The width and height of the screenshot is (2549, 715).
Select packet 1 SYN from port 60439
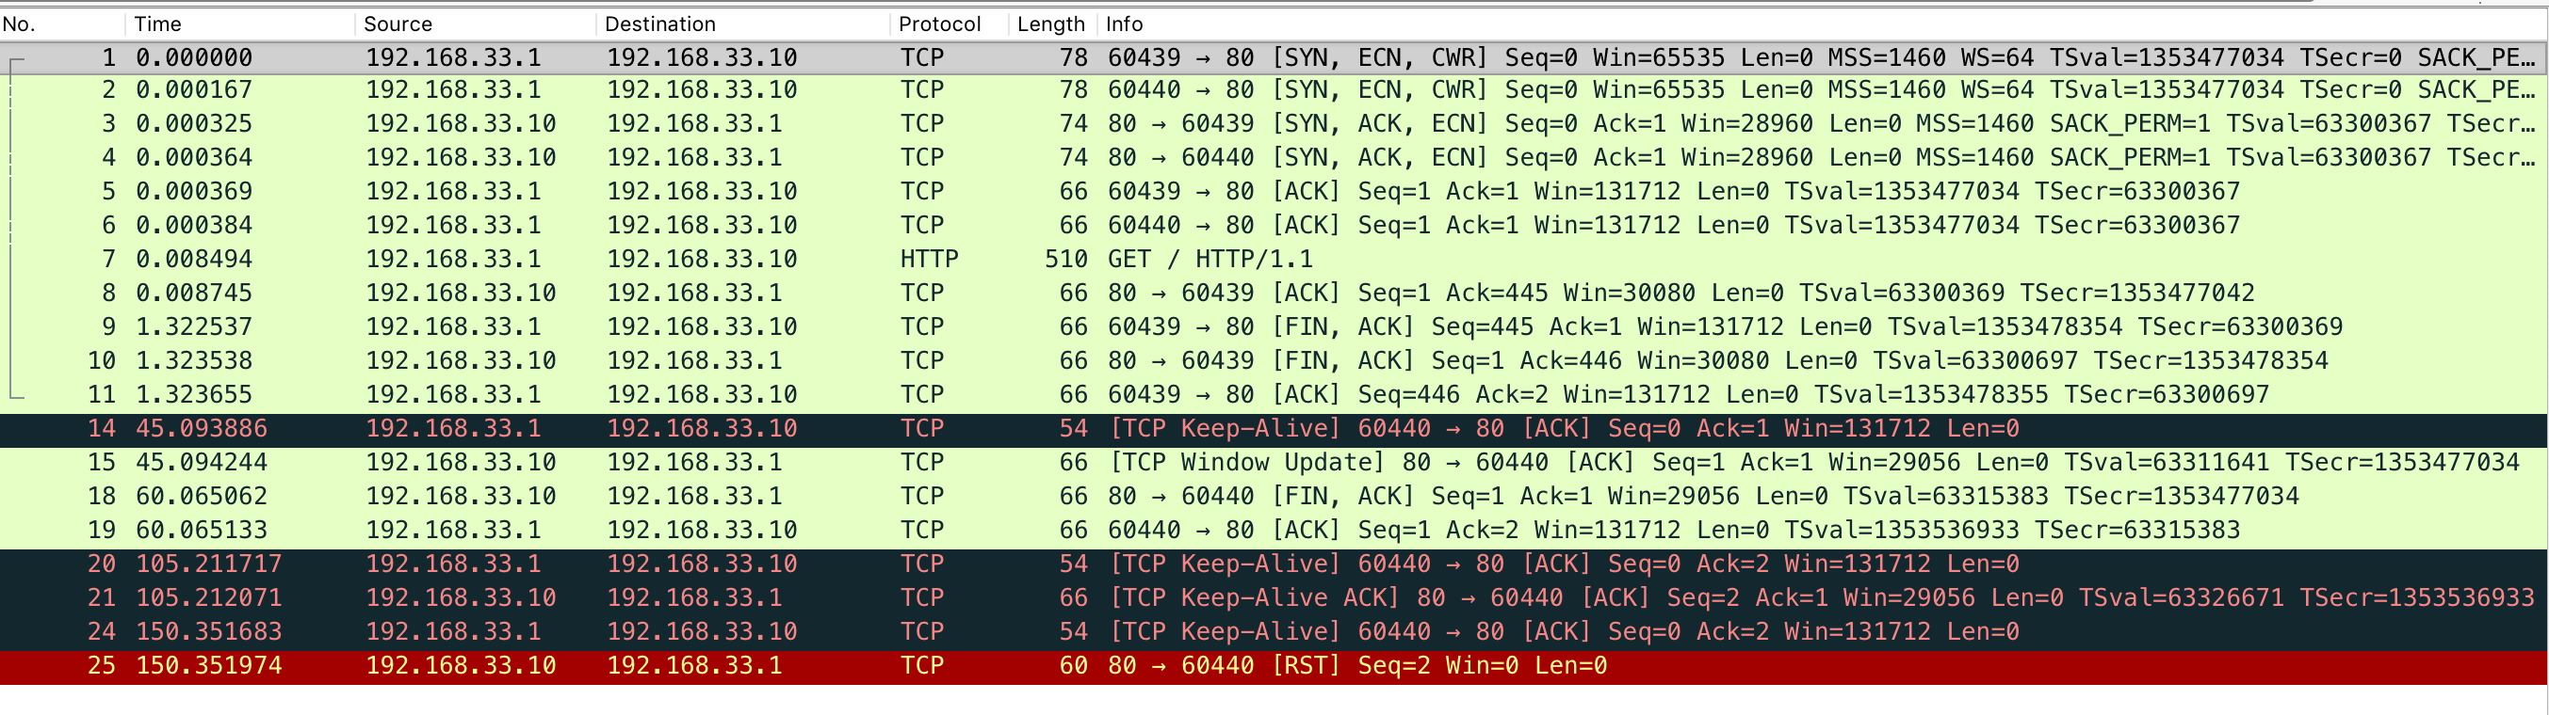[x=1274, y=57]
